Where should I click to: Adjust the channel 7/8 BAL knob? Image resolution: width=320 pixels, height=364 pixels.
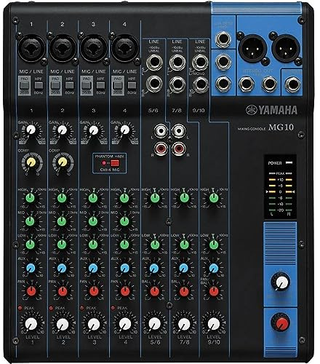click(x=184, y=291)
